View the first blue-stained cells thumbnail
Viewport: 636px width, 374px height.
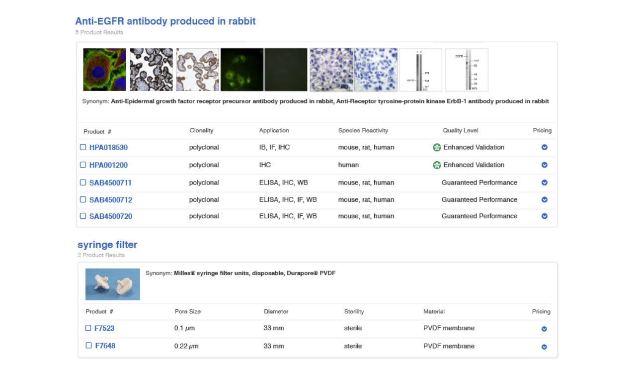331,70
